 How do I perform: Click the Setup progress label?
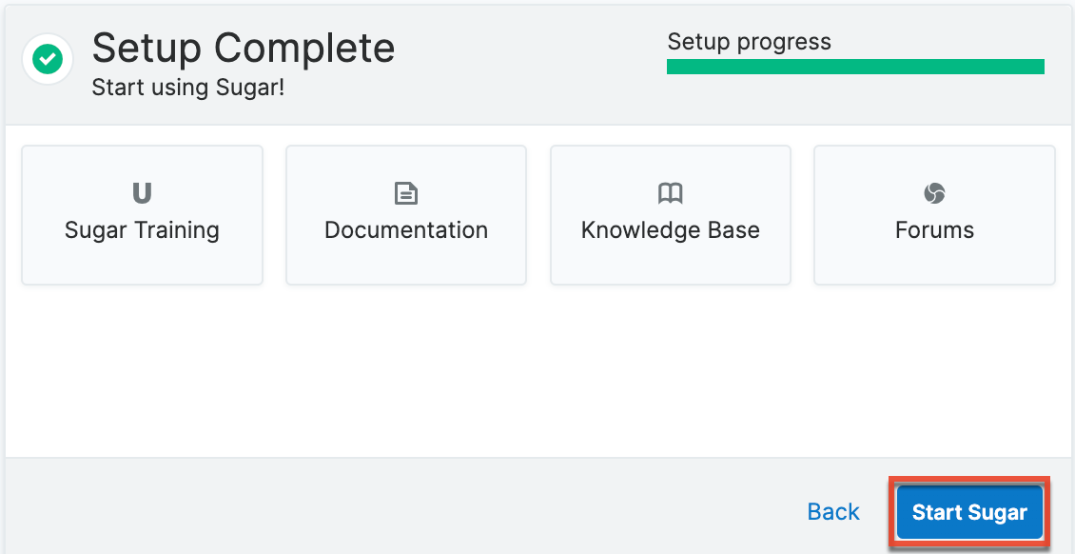click(x=749, y=42)
